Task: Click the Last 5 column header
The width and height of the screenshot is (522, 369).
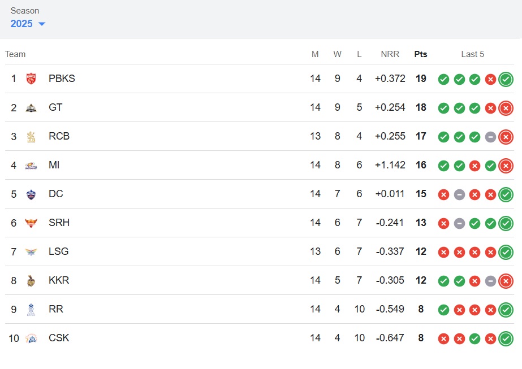Action: (x=472, y=54)
